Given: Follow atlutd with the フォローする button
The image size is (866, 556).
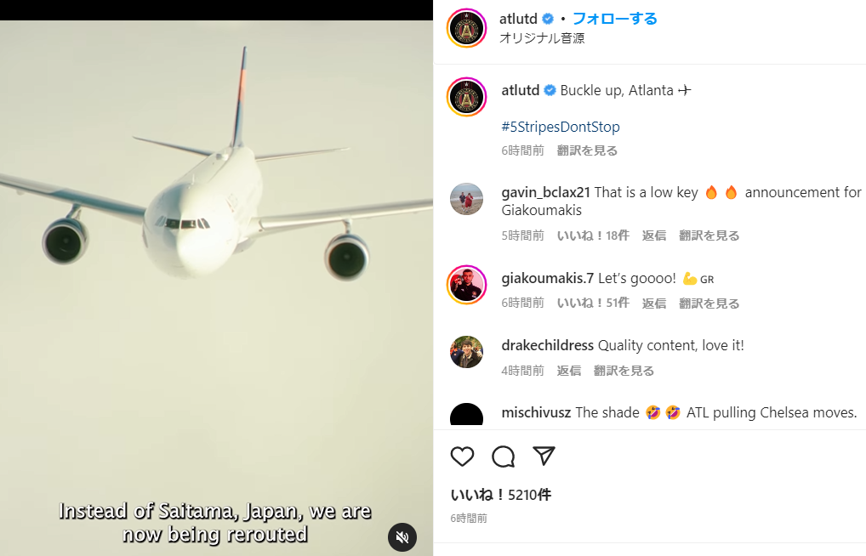Looking at the screenshot, I should pos(615,19).
